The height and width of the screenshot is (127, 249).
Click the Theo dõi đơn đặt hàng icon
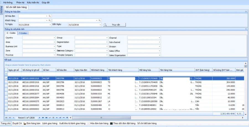pyautogui.click(x=111, y=123)
